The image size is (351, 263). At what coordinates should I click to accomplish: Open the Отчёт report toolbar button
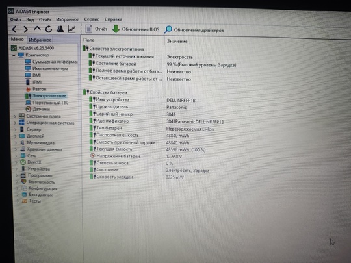tap(96, 29)
